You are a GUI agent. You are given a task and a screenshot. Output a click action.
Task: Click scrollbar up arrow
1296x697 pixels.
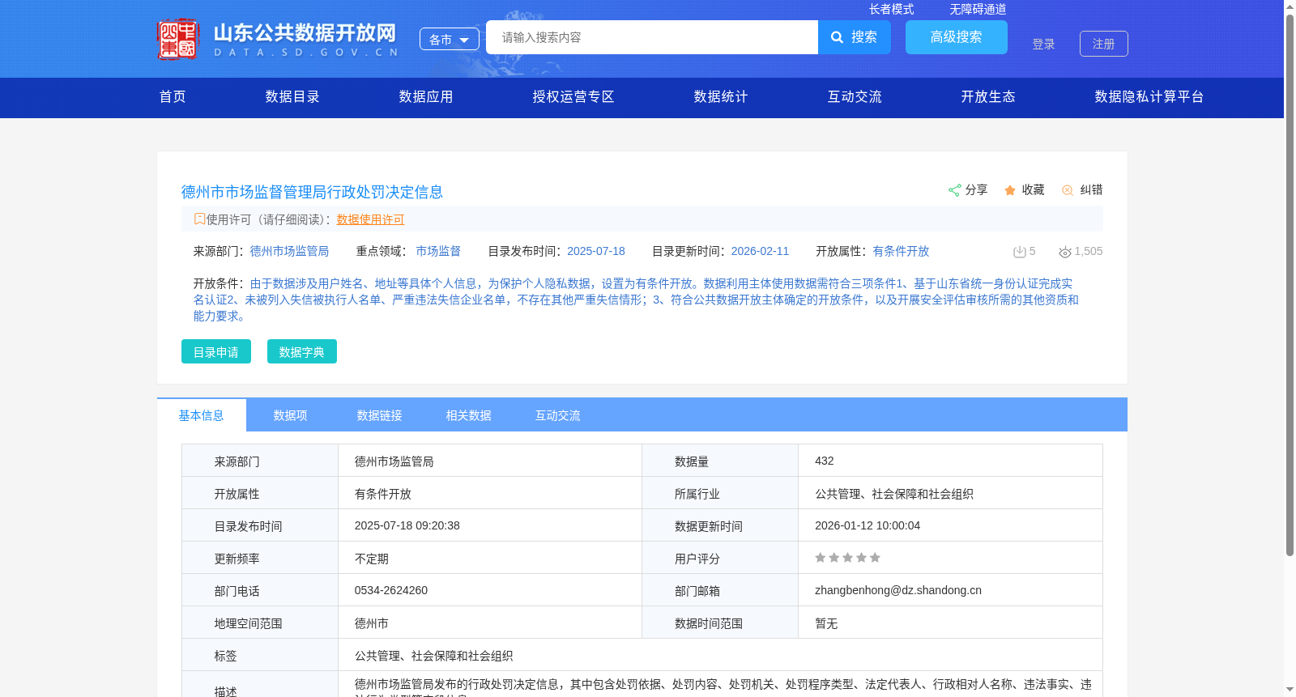tap(1290, 6)
